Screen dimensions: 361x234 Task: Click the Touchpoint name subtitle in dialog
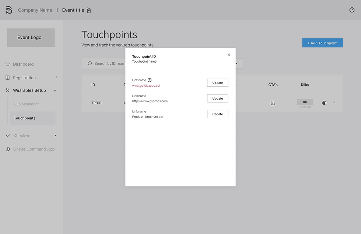144,61
